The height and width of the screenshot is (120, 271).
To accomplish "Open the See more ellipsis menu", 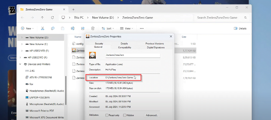I will coord(142,28).
